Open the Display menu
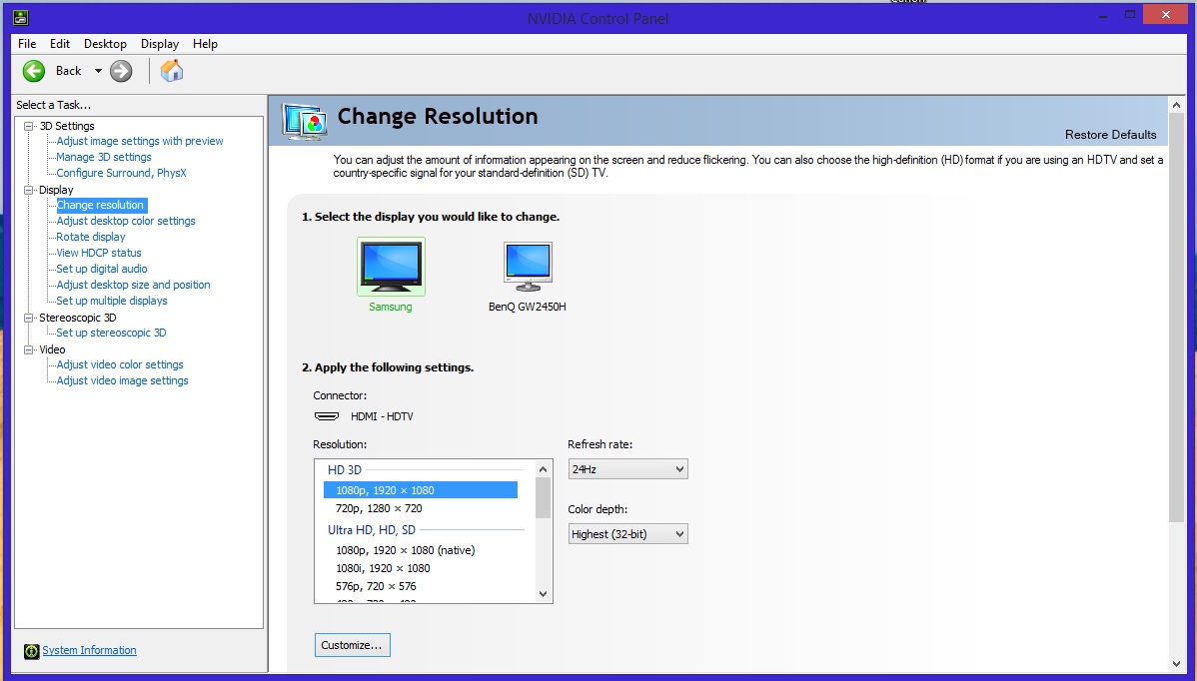 click(x=160, y=44)
